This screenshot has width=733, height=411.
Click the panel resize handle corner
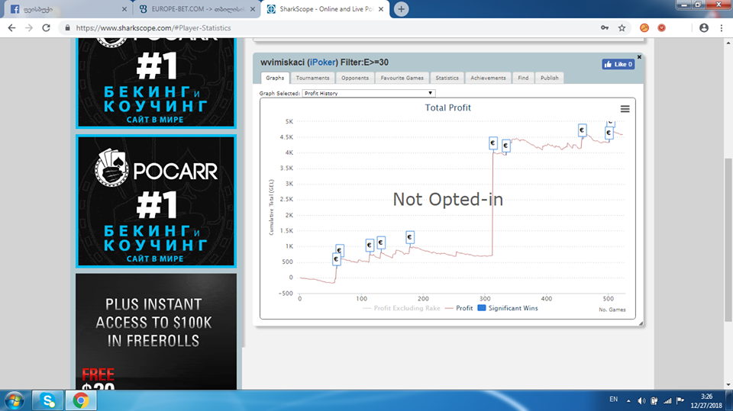(x=641, y=323)
